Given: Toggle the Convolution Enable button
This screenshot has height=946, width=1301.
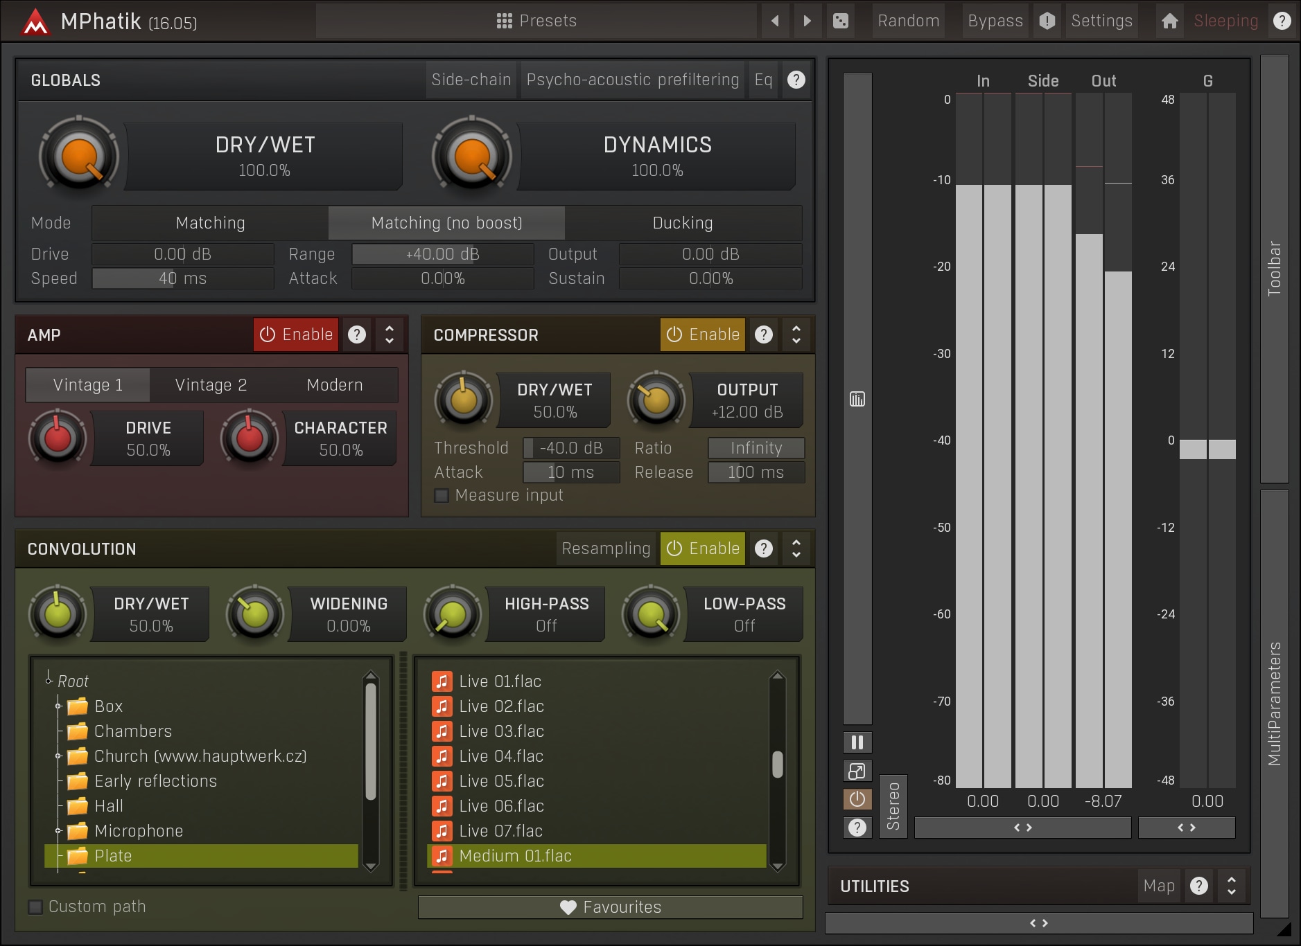Looking at the screenshot, I should tap(703, 549).
